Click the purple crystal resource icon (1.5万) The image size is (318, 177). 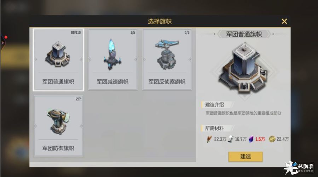(251, 139)
